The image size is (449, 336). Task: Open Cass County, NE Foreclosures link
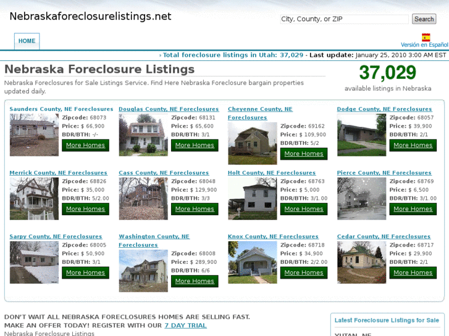pyautogui.click(x=164, y=173)
